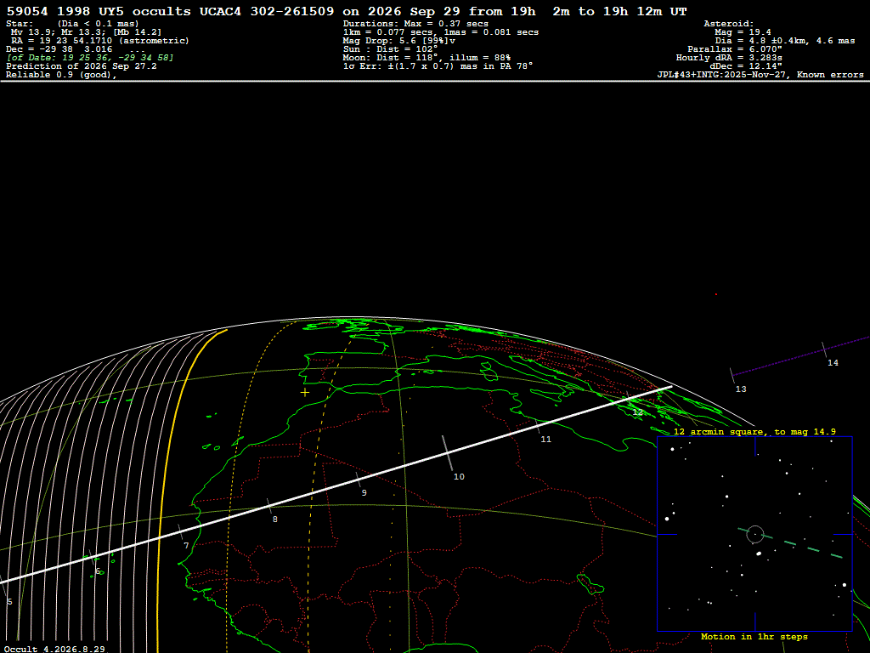Screen dimensions: 870x653
Task: Click the event title '59054 1998 UY5 occults'
Action: tap(99, 11)
